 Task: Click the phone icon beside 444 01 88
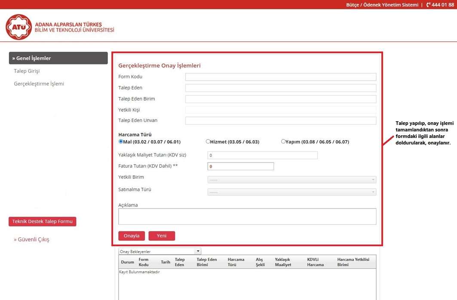pos(428,5)
